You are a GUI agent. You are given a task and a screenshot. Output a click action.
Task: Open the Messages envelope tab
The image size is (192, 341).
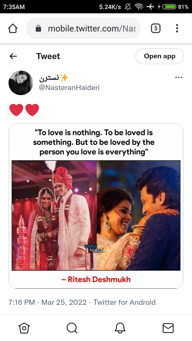(168, 328)
